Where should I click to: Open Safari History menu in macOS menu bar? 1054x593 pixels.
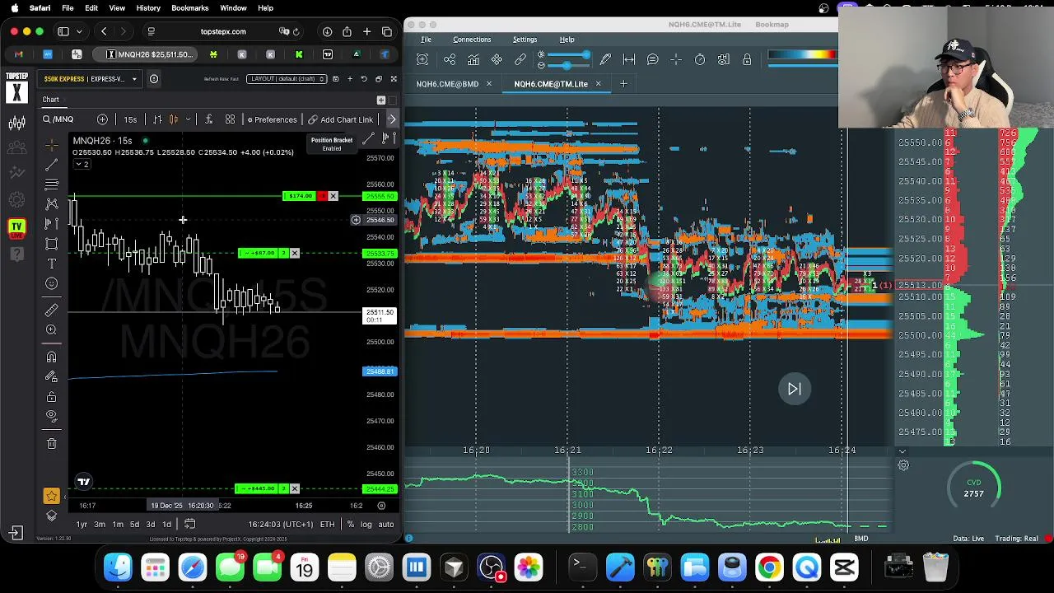coord(148,8)
